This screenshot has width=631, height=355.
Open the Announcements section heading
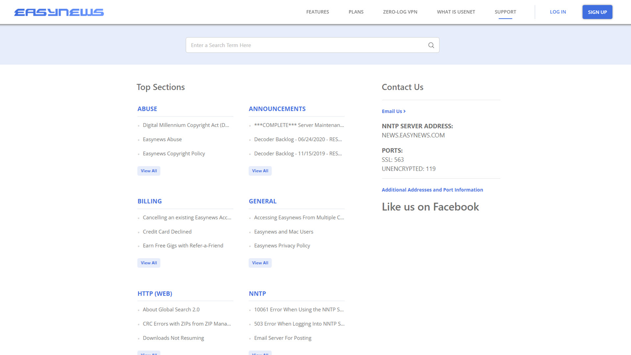[x=277, y=109]
